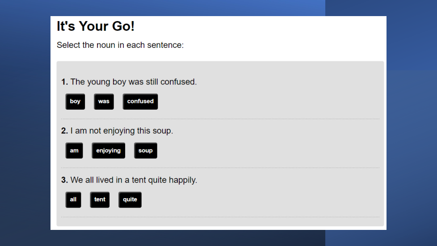Screen dimensions: 437x246
Task: Pick the 'am' answer button
Action: pos(74,151)
